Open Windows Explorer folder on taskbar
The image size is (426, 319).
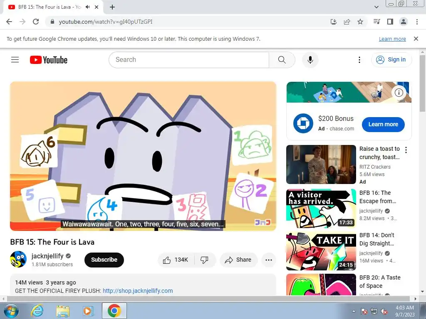63,311
